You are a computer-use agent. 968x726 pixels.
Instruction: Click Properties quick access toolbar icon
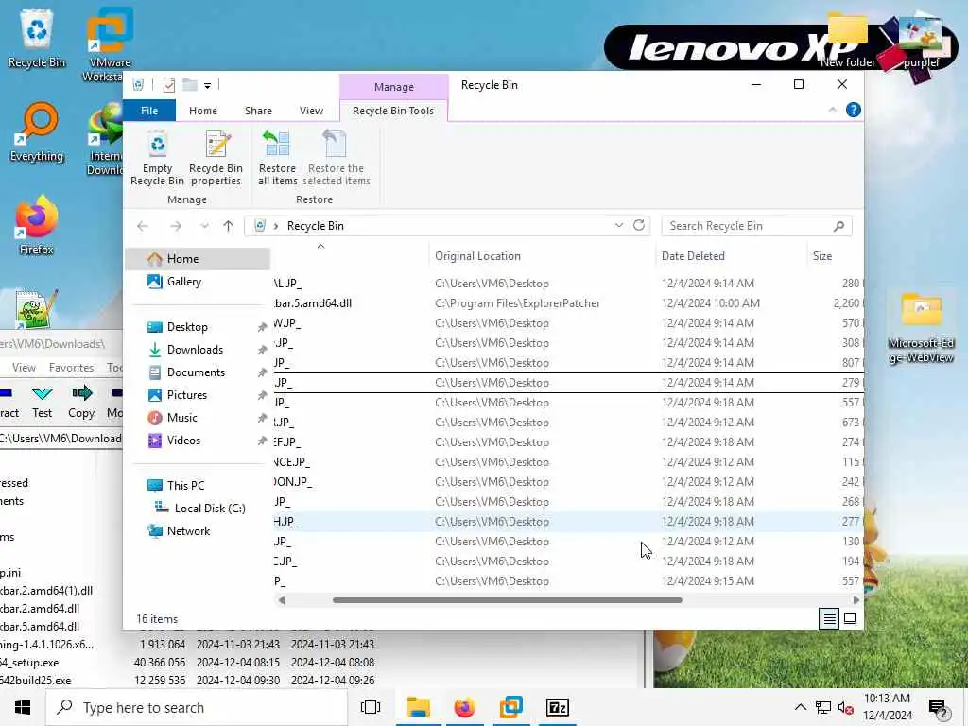[168, 84]
